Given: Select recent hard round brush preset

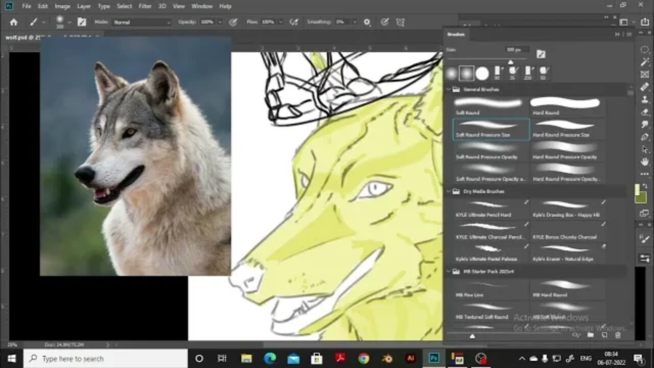Looking at the screenshot, I should coord(482,74).
